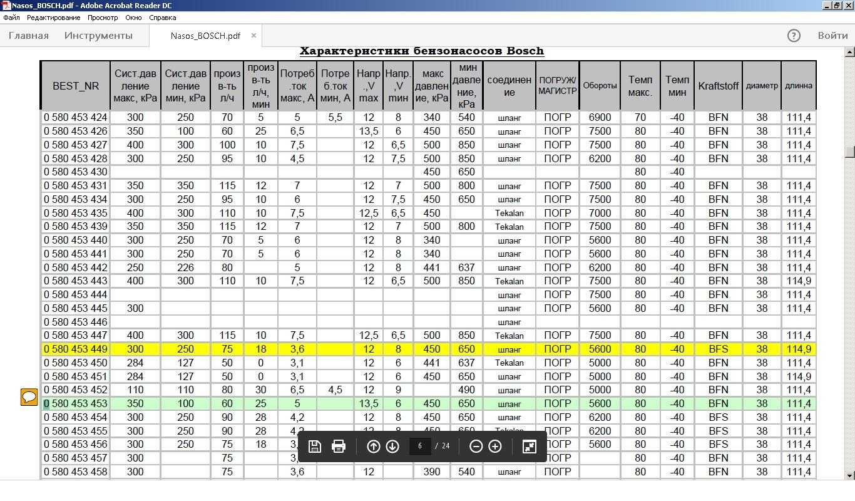Close the Nasos_BOSCH.pdf tab
The height and width of the screenshot is (501, 855).
(253, 36)
